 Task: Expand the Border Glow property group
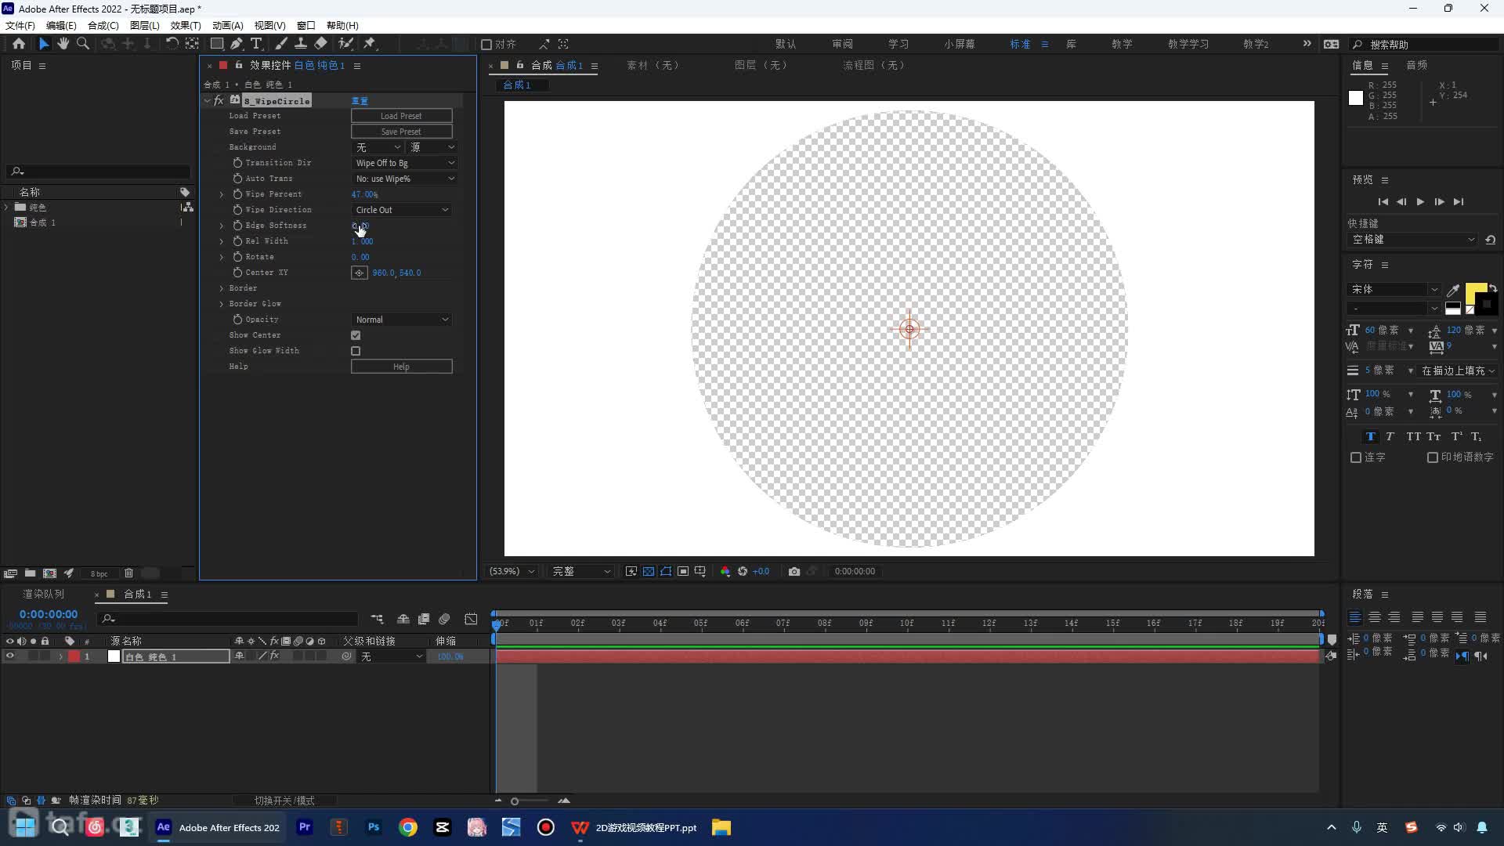coord(222,304)
